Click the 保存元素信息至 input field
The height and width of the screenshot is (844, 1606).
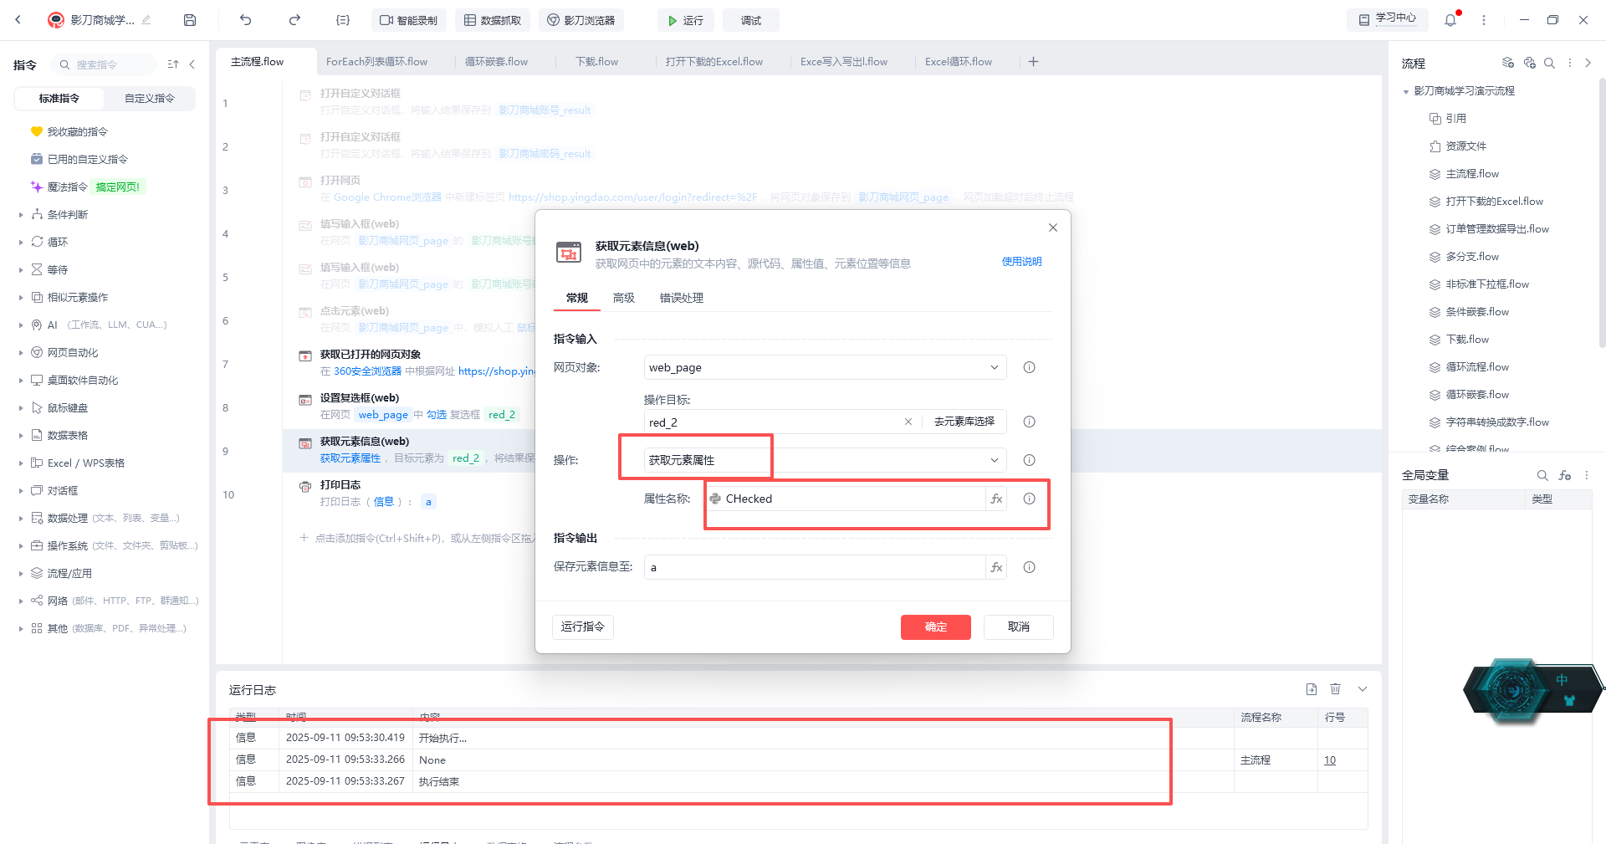point(815,567)
